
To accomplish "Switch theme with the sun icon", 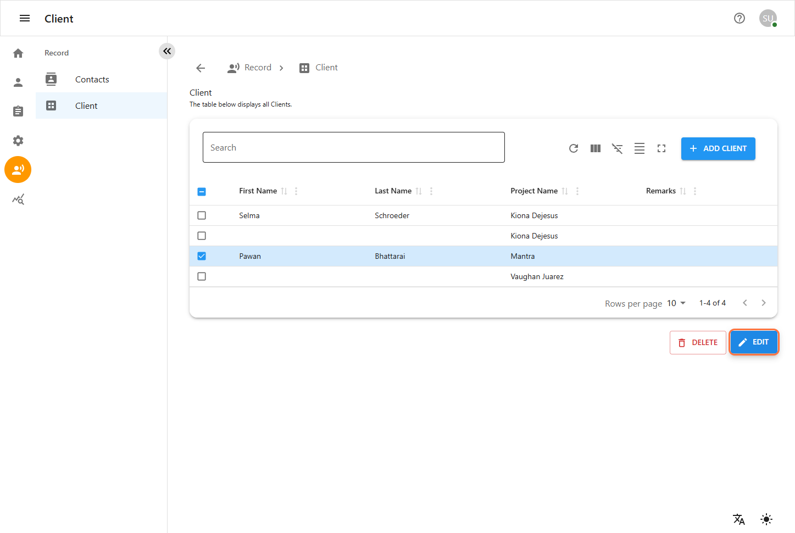I will tap(766, 519).
